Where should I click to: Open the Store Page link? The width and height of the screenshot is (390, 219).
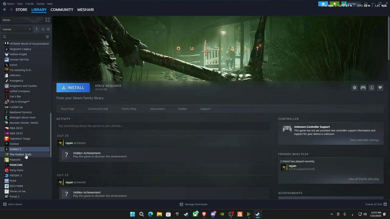pyautogui.click(x=67, y=109)
